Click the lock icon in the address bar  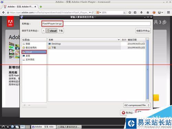(8, 12)
